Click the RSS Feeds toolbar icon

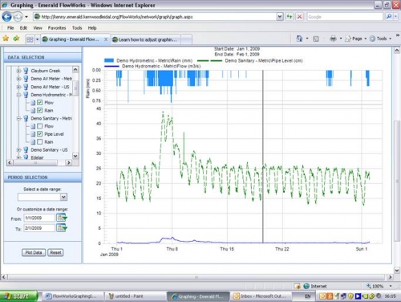(316, 39)
